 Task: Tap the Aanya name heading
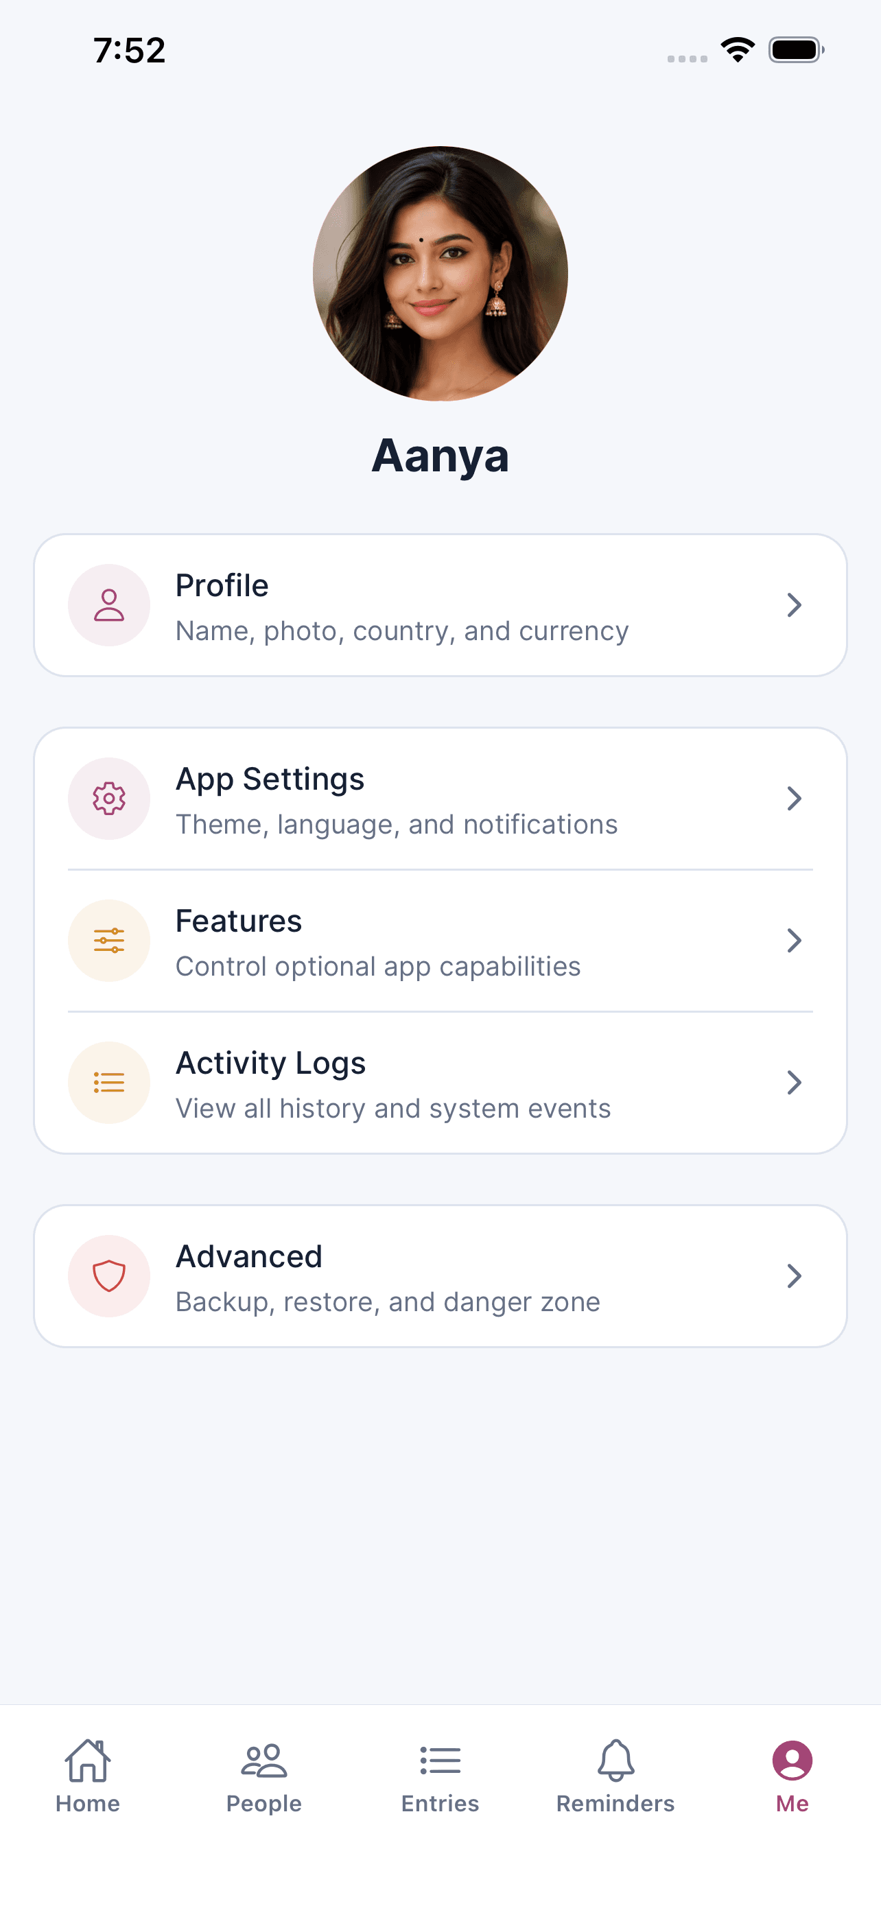[440, 456]
